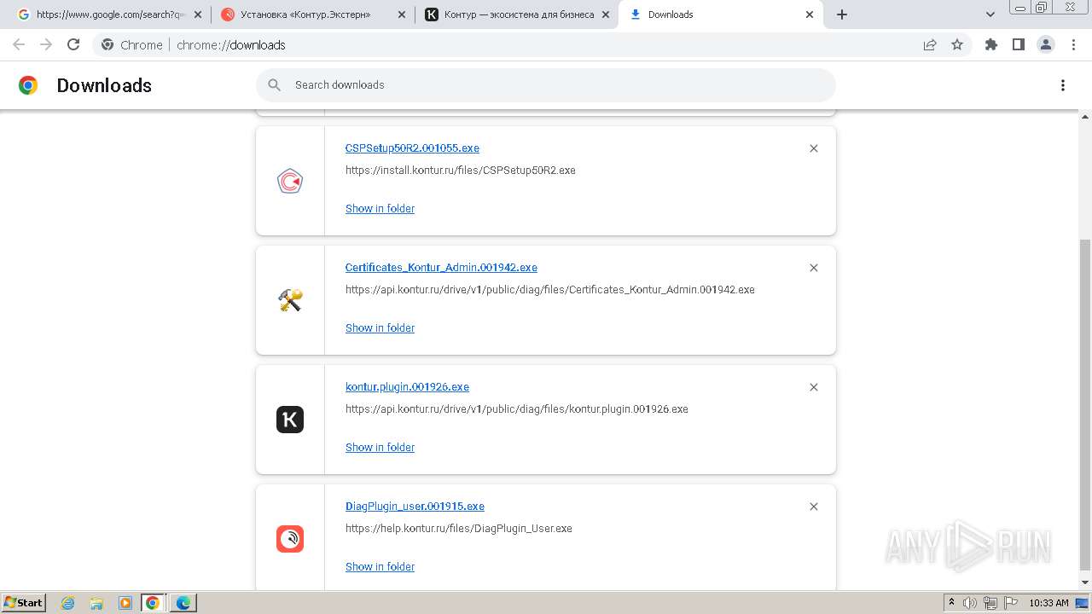The width and height of the screenshot is (1092, 614).
Task: Close the Google search tab
Action: (198, 14)
